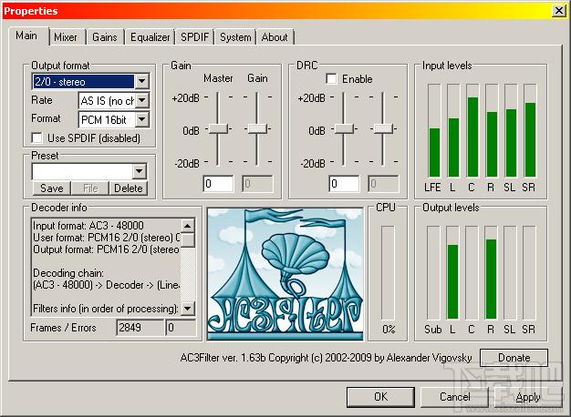Click the 'User format: PCM16 2/0' line
Viewport: 571px width, 417px height.
point(107,238)
